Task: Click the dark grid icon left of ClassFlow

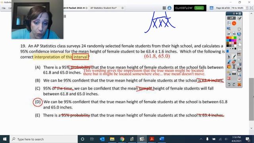Action: tap(164, 8)
